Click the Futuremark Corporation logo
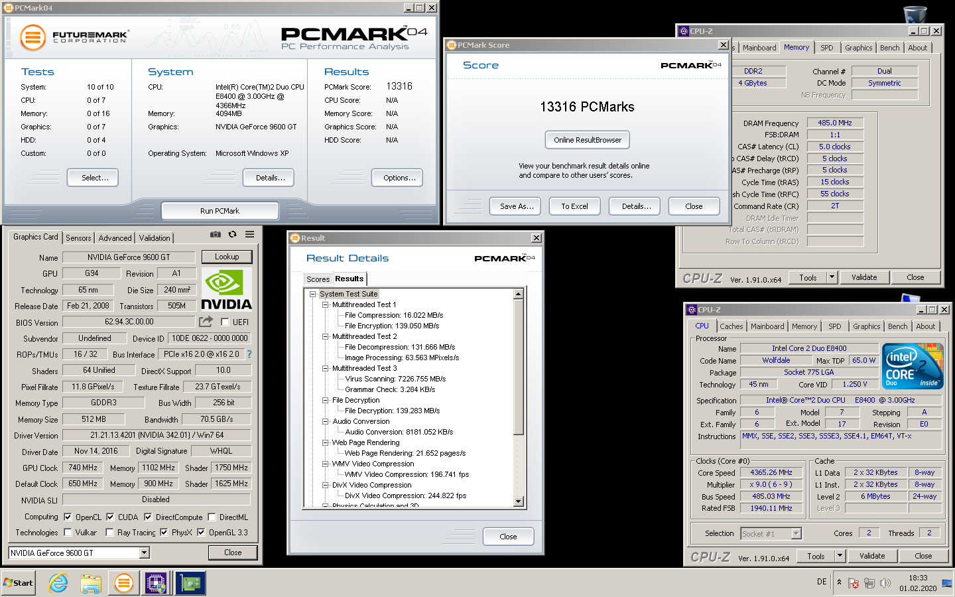Viewport: 955px width, 597px height. [74, 37]
